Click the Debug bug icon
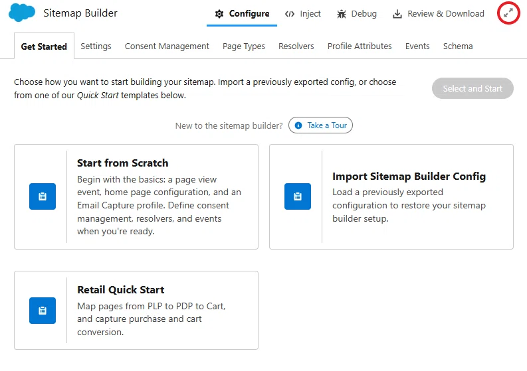The width and height of the screenshot is (527, 371). tap(342, 14)
